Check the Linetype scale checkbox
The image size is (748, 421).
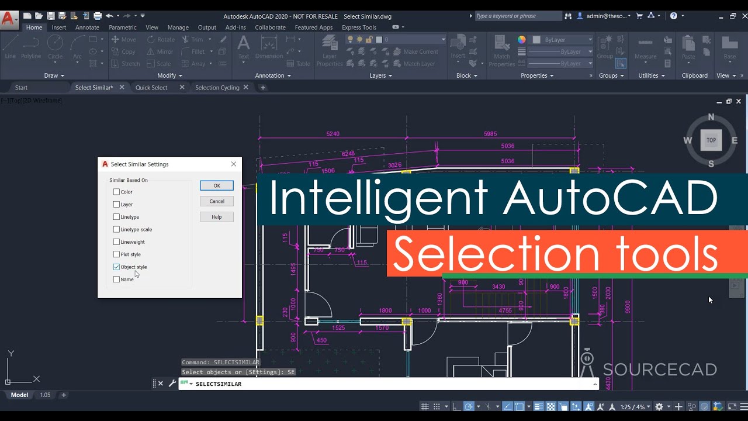click(116, 229)
